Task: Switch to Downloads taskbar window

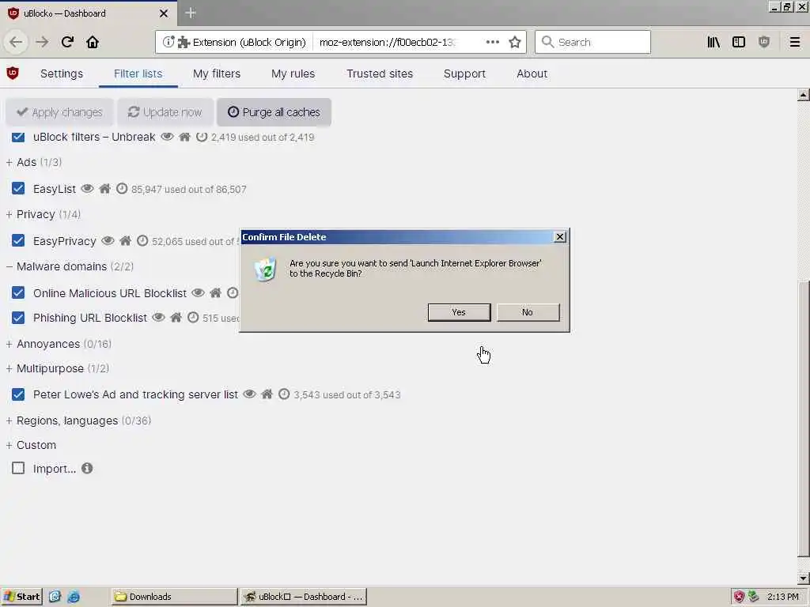Action: pos(174,596)
